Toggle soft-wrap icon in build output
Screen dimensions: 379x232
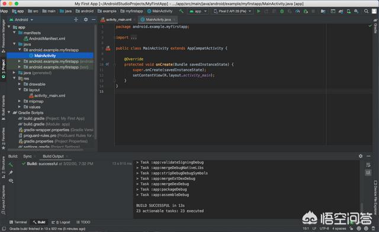point(368,165)
